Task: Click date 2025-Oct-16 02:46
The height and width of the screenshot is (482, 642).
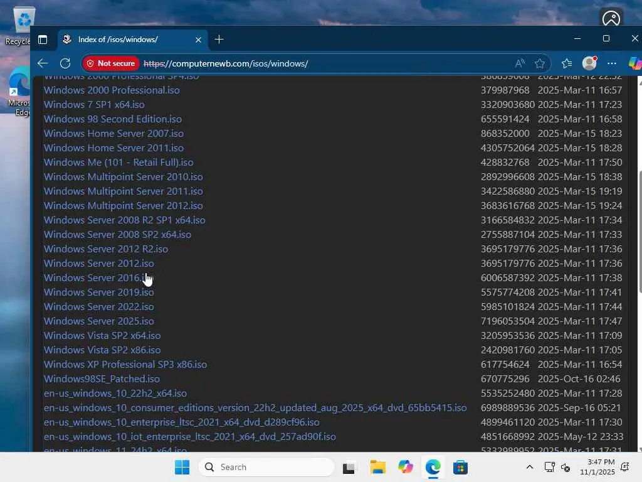Action: point(579,378)
